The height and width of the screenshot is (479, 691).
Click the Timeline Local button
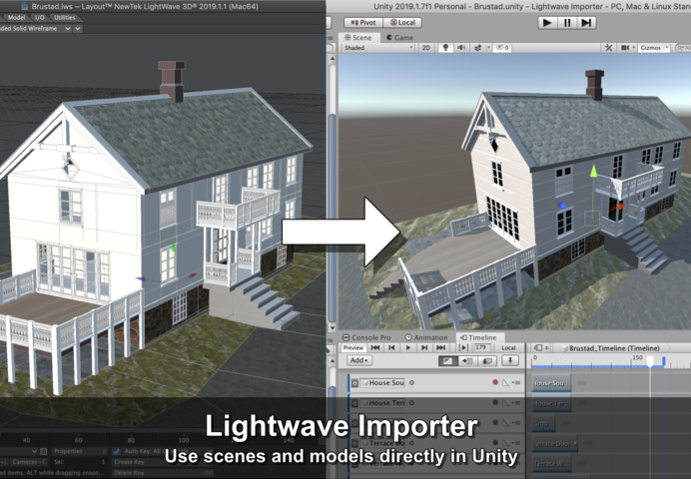[508, 348]
